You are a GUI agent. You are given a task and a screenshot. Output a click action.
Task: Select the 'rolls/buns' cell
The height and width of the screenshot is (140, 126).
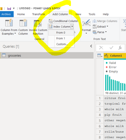[115, 132]
